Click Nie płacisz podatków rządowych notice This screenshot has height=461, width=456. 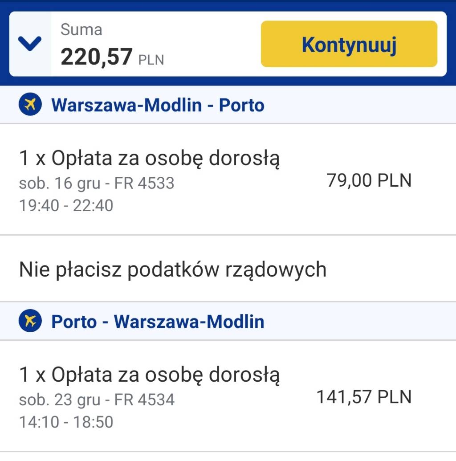tap(173, 269)
